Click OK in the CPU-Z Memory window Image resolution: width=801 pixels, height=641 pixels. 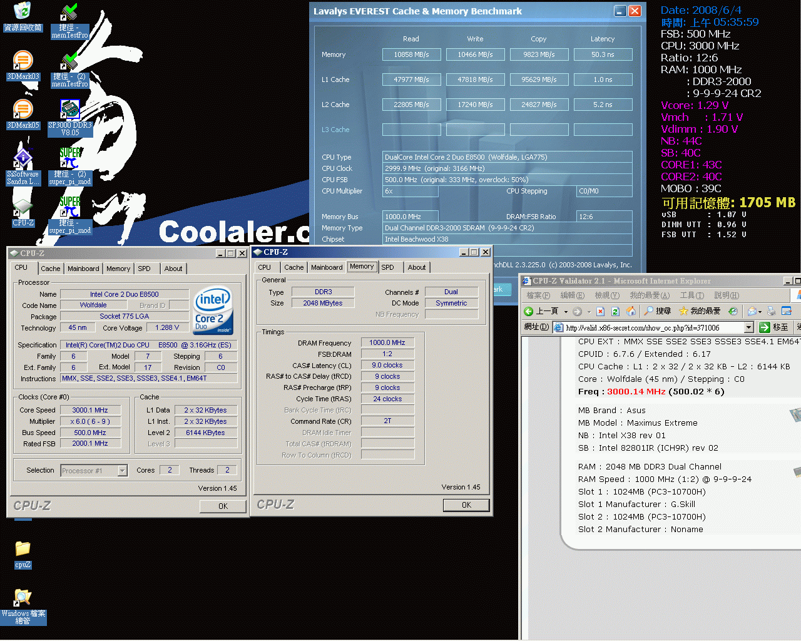pos(466,505)
